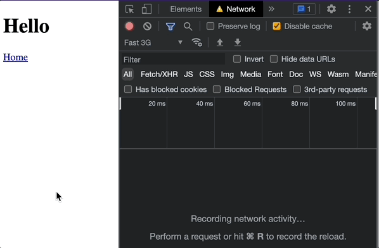Filter requests by JS type

pos(188,74)
